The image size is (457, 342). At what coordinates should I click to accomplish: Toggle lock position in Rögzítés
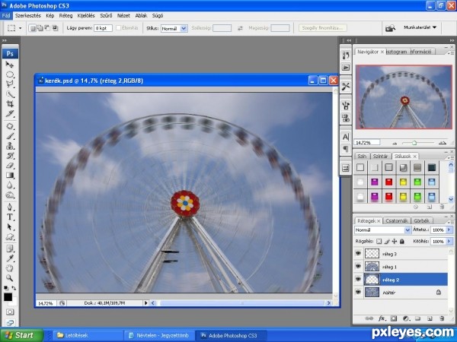click(x=395, y=241)
